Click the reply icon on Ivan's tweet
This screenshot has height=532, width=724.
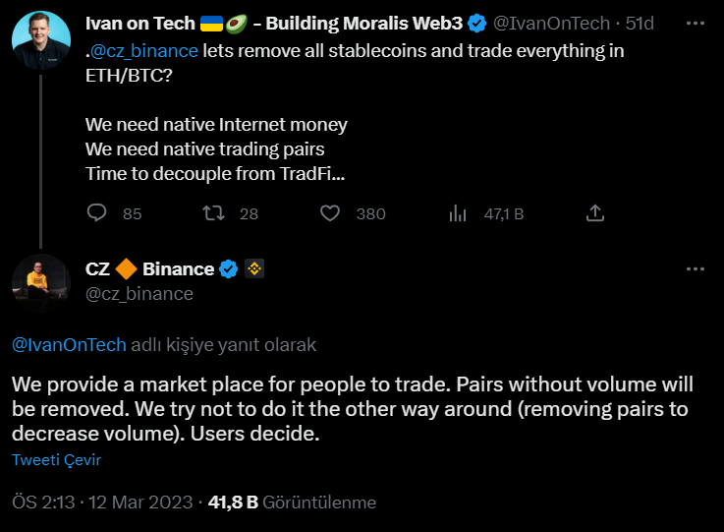pyautogui.click(x=97, y=212)
